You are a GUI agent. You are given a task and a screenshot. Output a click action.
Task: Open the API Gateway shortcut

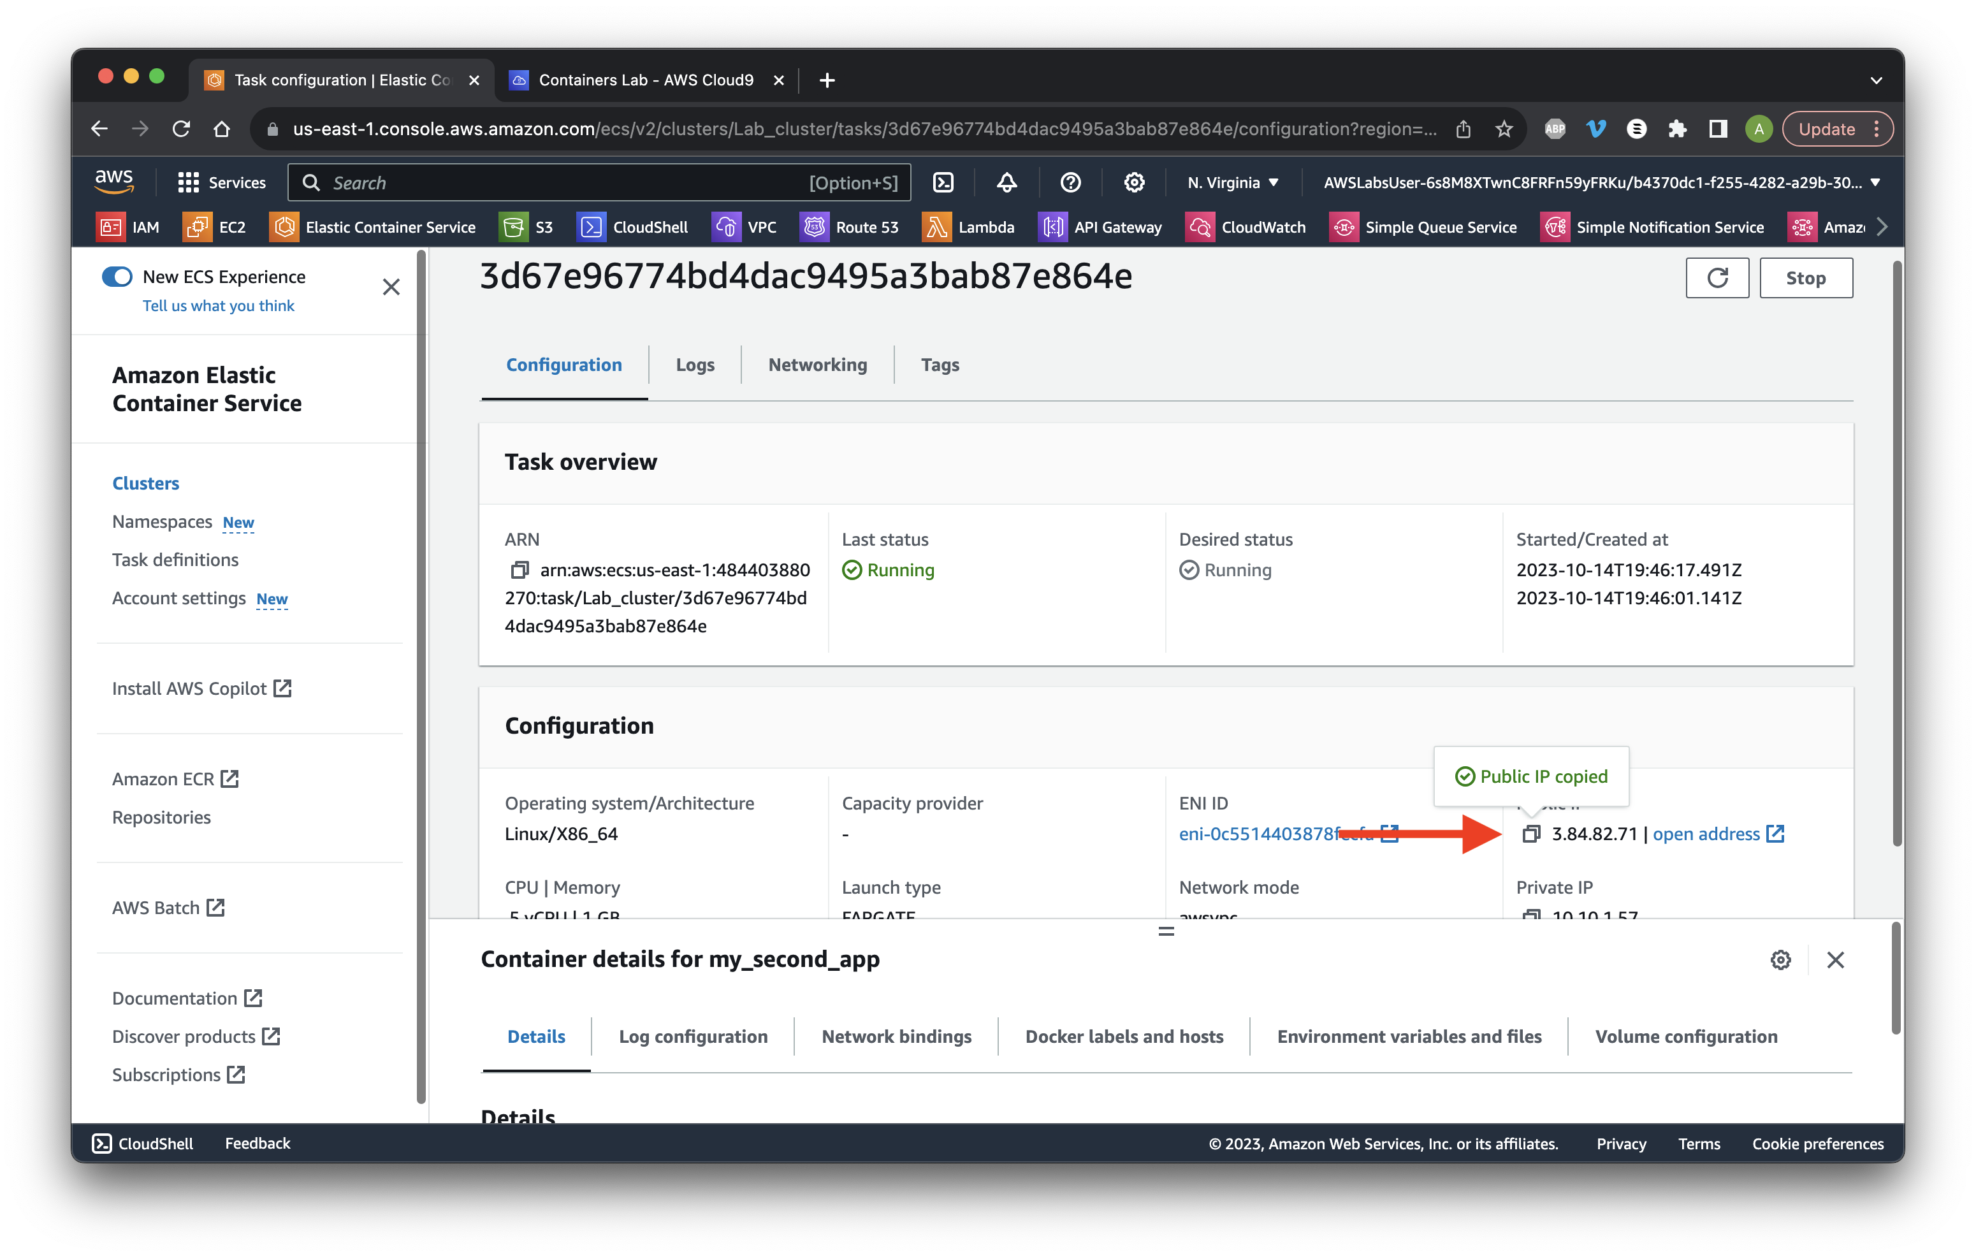pyautogui.click(x=1100, y=228)
